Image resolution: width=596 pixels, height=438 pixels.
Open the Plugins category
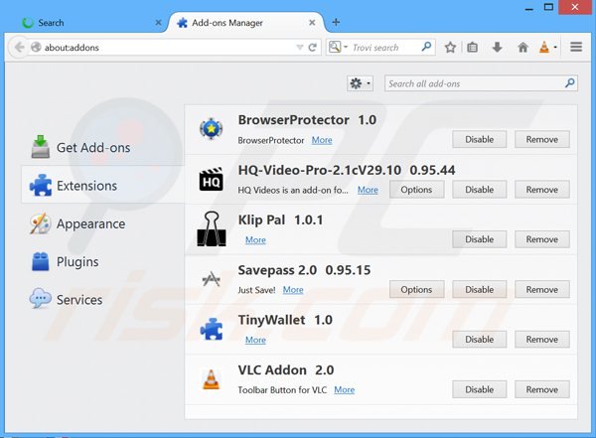102,261
